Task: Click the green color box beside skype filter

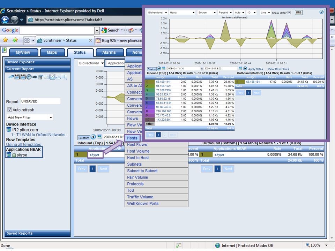Action: point(14,155)
